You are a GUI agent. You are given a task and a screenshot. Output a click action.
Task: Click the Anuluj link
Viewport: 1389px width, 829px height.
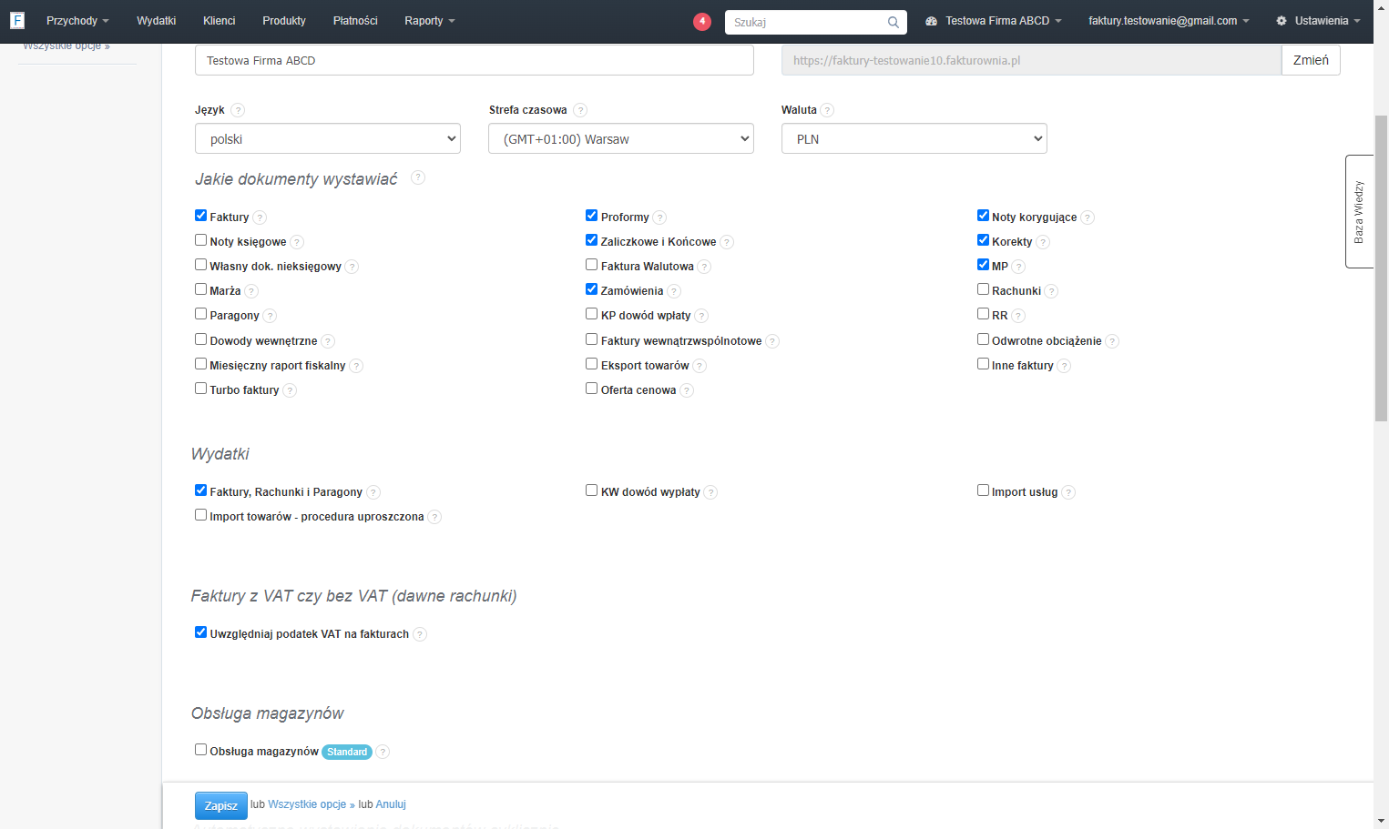pos(391,804)
